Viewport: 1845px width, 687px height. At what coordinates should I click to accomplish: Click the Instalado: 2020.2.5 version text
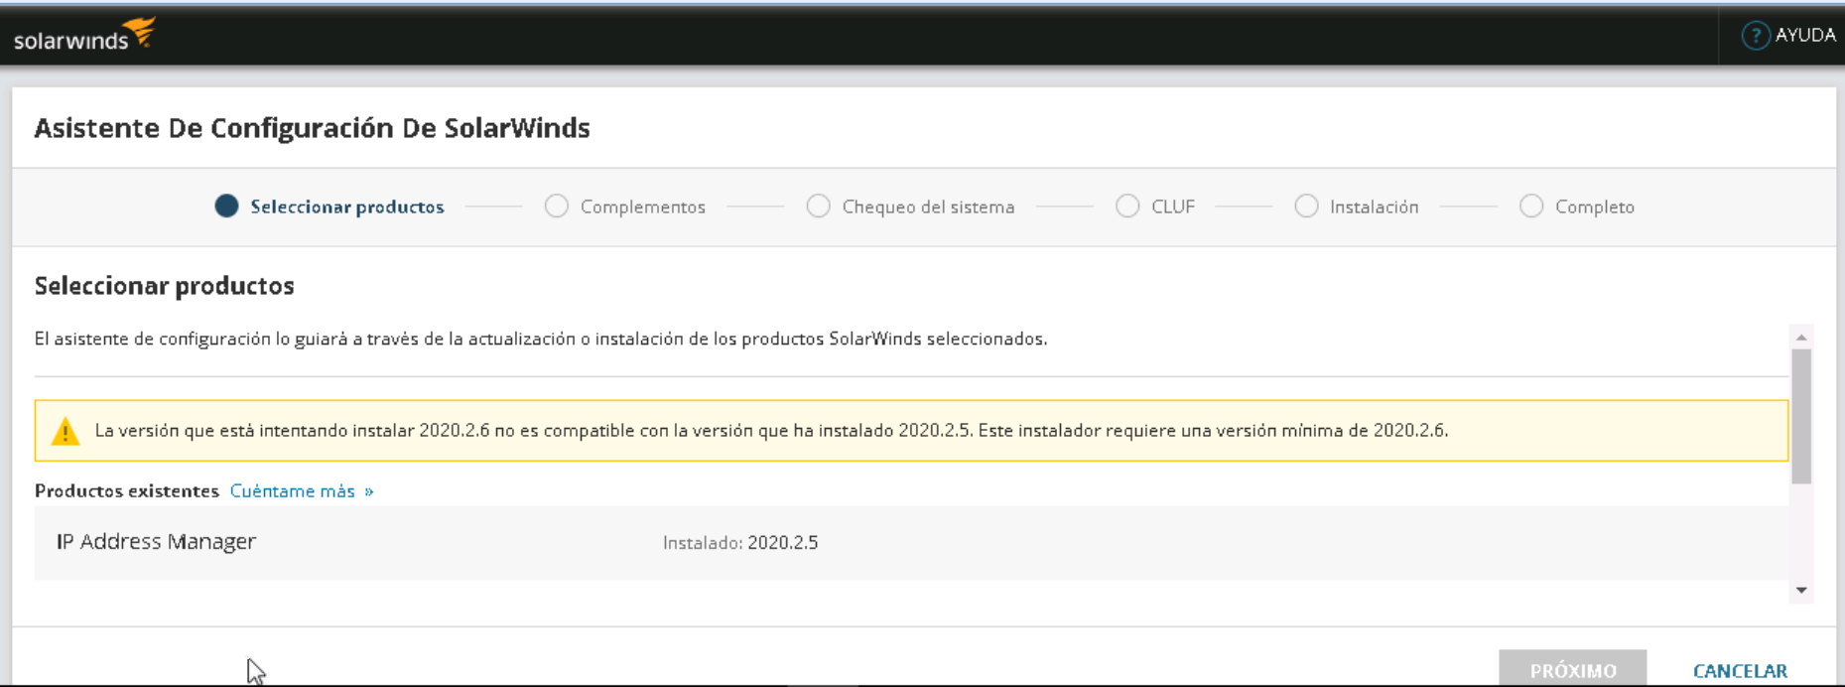tap(740, 543)
